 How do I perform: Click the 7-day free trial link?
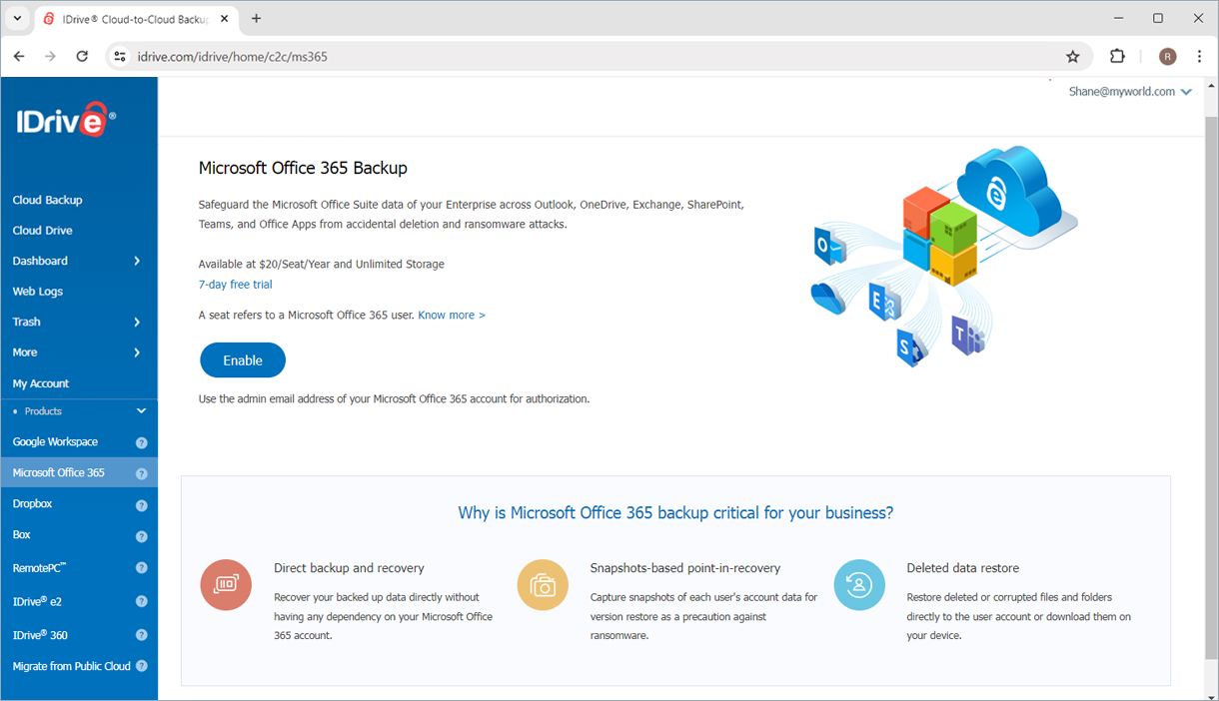236,285
